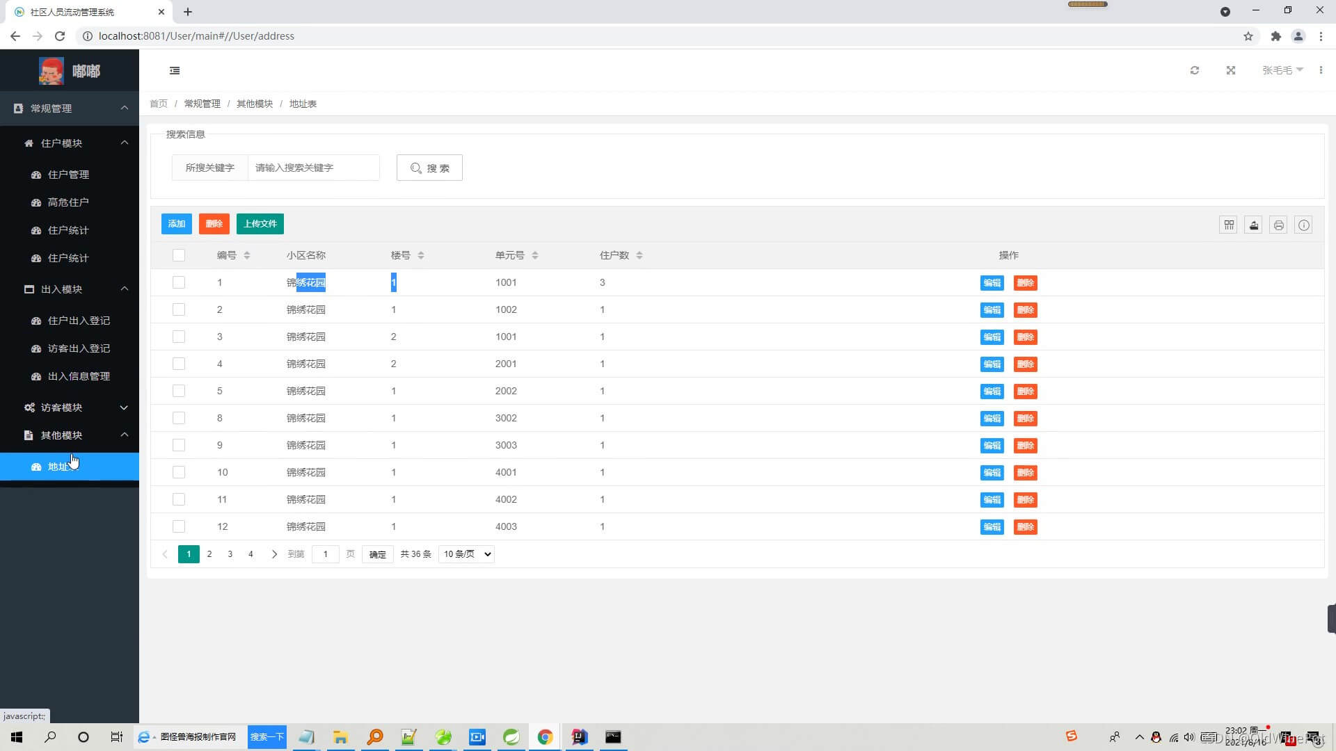
Task: Toggle the select-all header checkbox
Action: tap(179, 254)
